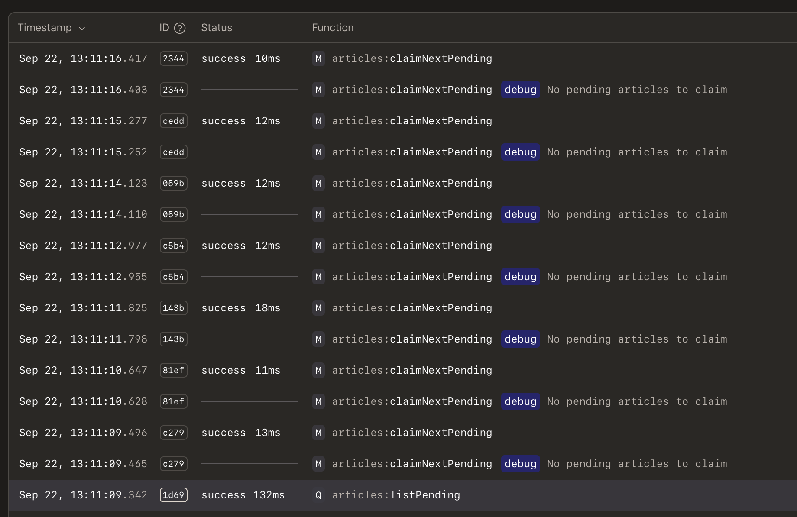Select request ID 81ef at 13:11:10.647

pos(173,370)
